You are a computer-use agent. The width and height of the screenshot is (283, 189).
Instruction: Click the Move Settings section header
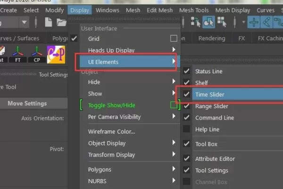pos(27,103)
